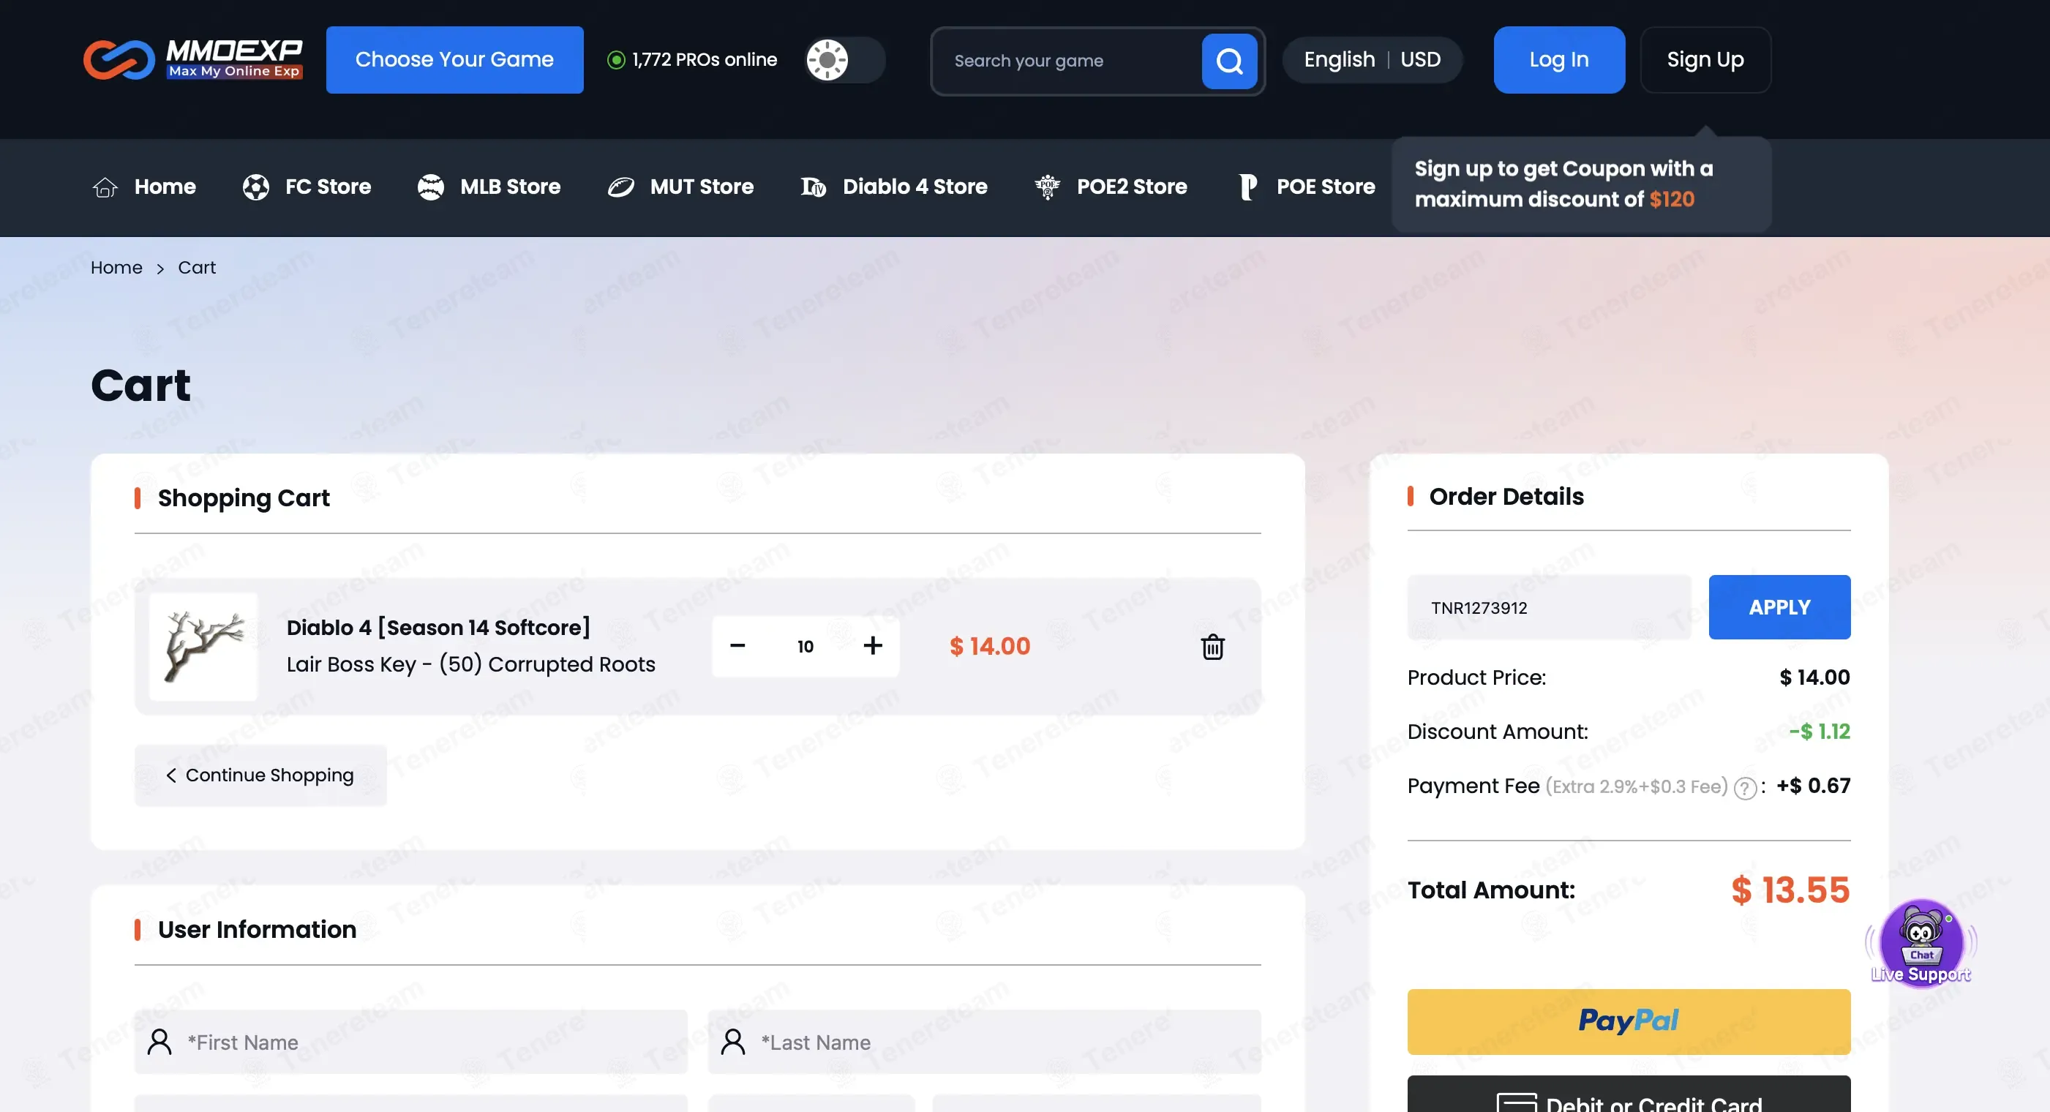
Task: Open the MLB Store menu item
Action: click(x=489, y=187)
